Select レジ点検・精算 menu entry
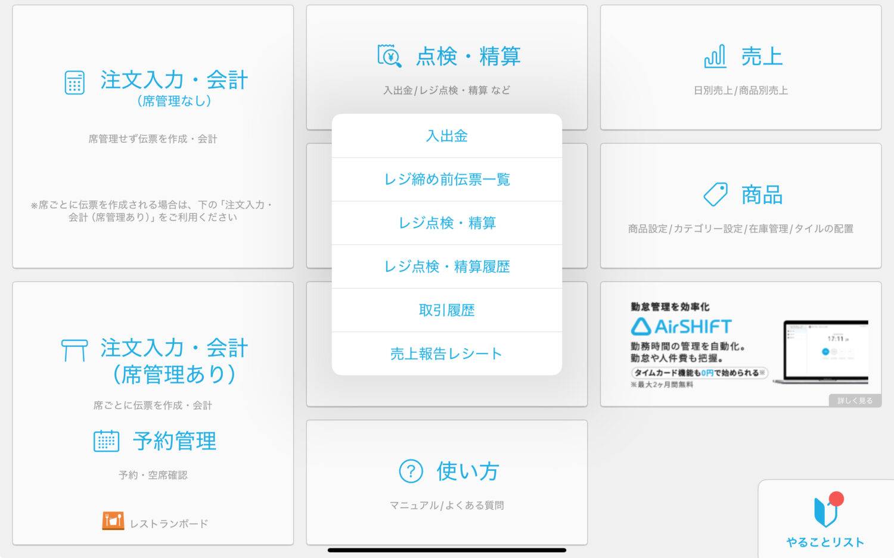 [x=446, y=223]
